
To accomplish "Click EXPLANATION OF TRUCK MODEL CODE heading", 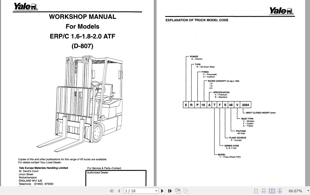I will pyautogui.click(x=197, y=20).
